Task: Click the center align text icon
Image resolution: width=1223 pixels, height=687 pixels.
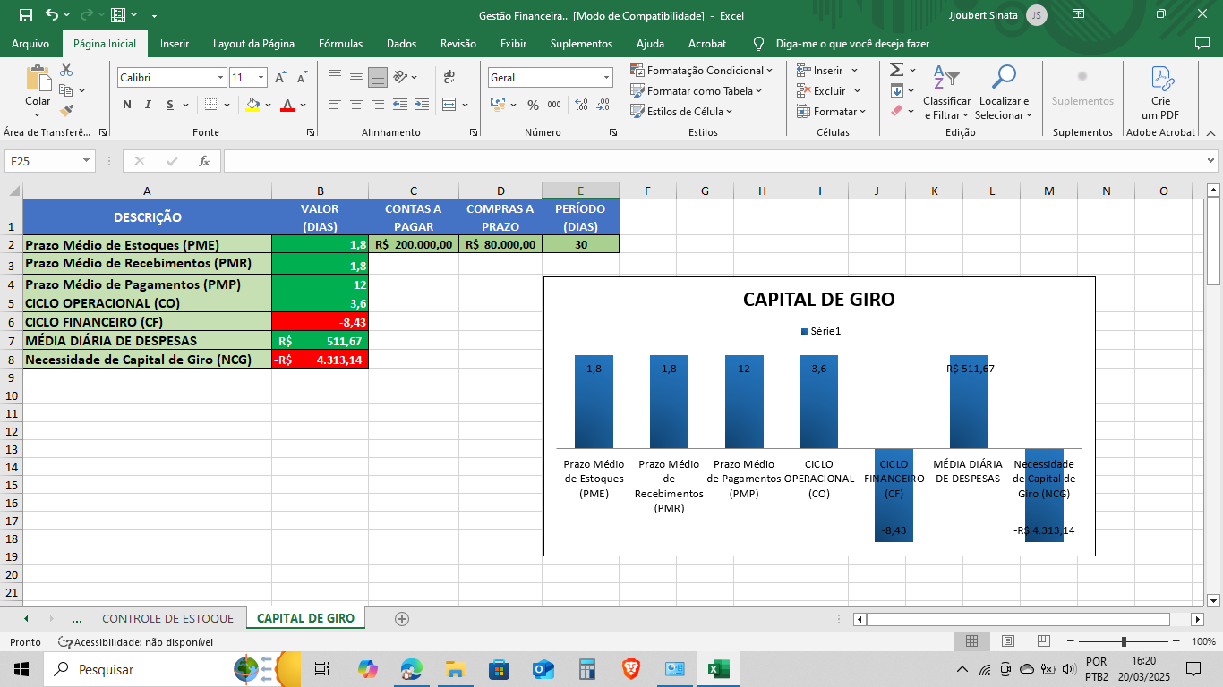Action: point(356,105)
